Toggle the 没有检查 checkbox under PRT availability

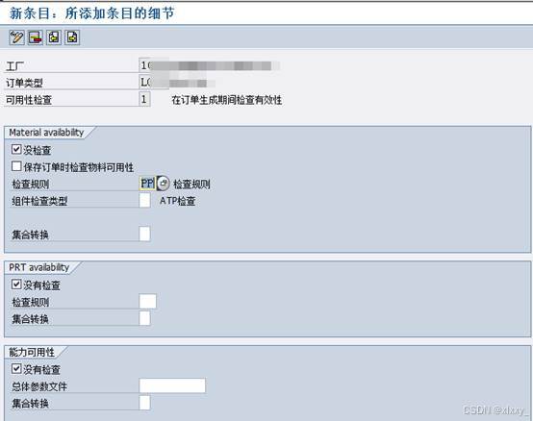[16, 284]
